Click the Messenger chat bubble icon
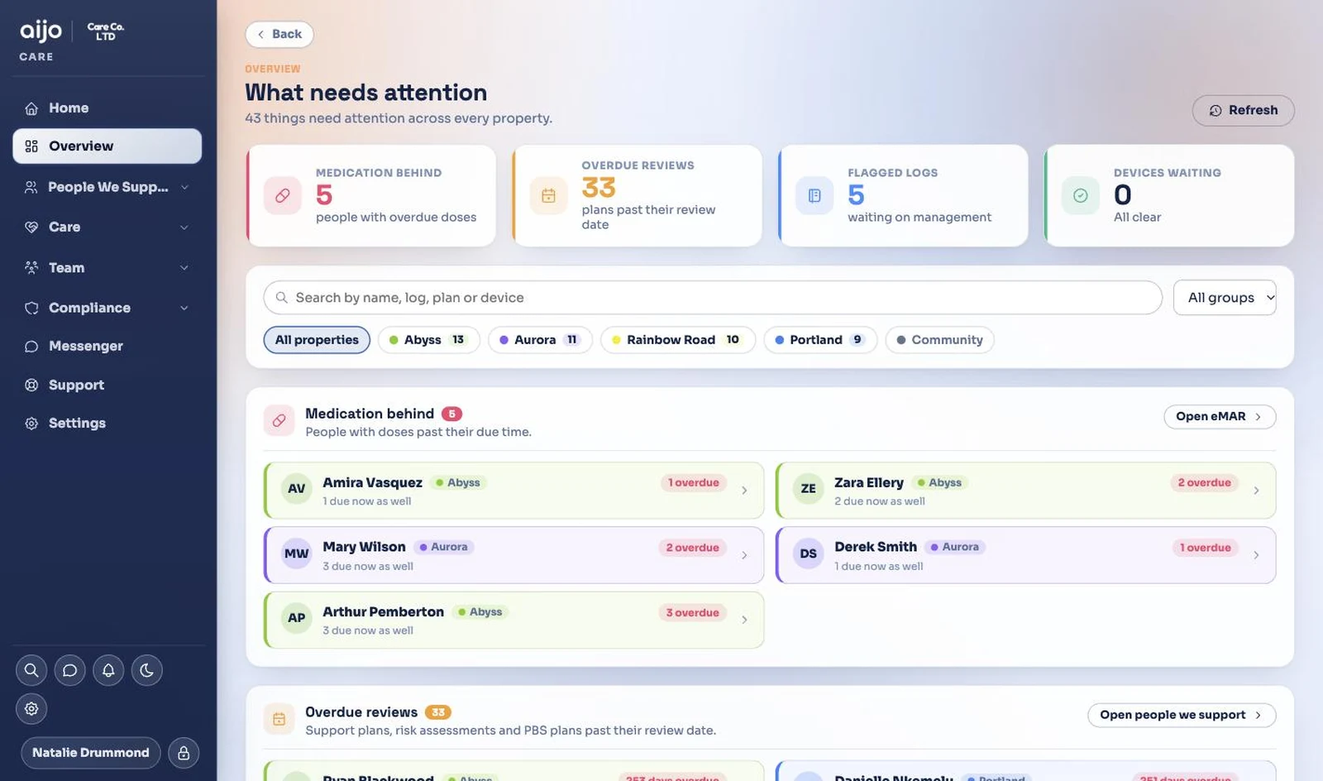Image resolution: width=1323 pixels, height=781 pixels. point(31,347)
